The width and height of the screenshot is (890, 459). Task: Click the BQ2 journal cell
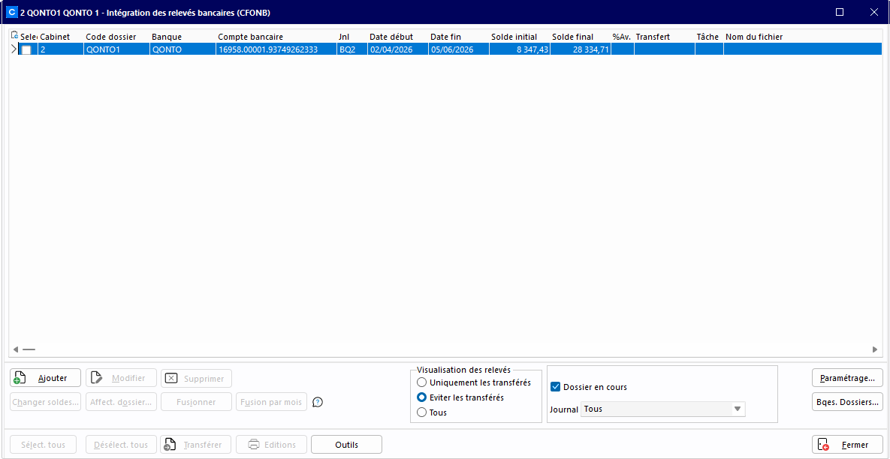[352, 49]
